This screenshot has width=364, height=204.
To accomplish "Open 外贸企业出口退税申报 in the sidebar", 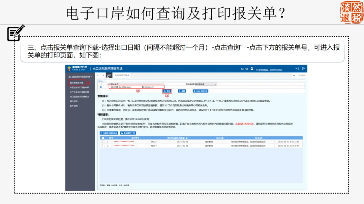I will tap(80, 88).
